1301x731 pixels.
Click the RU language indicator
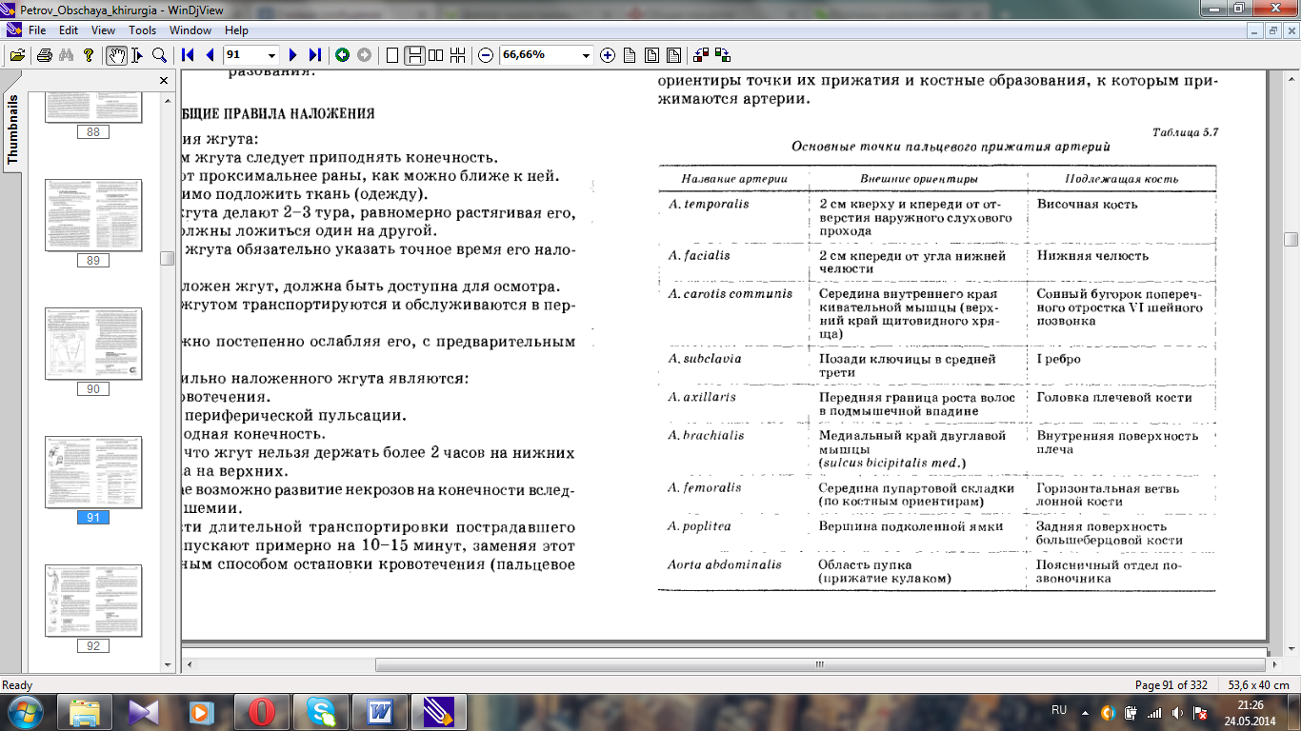(x=1059, y=710)
